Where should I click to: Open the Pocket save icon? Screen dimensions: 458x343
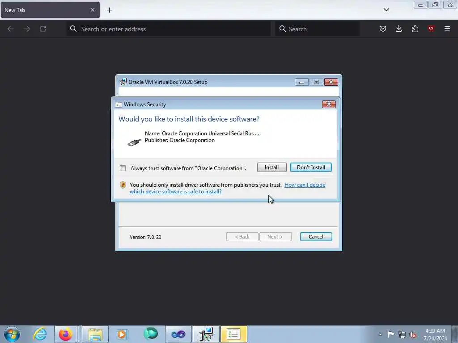point(383,29)
